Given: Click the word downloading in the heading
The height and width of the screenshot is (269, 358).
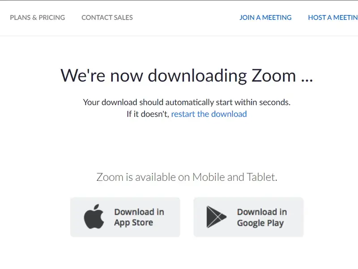Looking at the screenshot, I should click(x=197, y=76).
